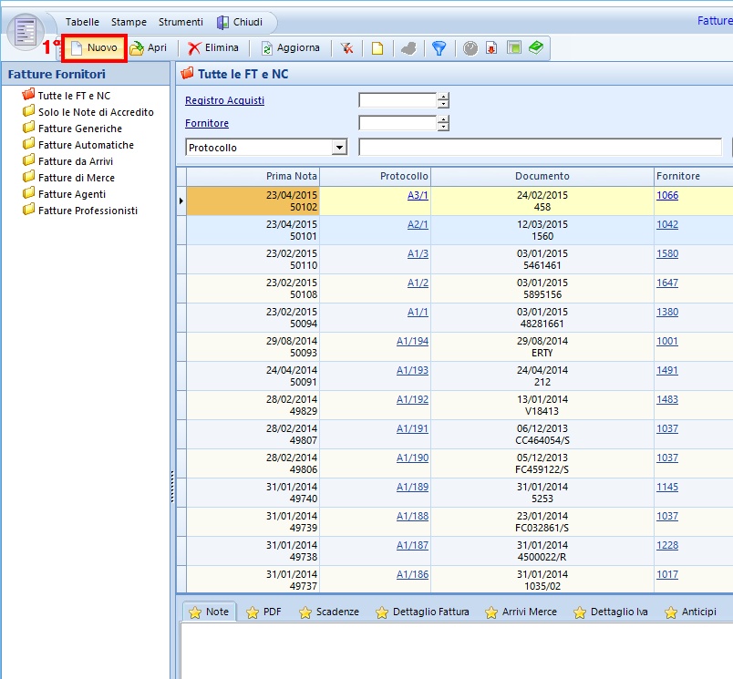
Task: Click the green book icon in toolbar
Action: (x=536, y=48)
